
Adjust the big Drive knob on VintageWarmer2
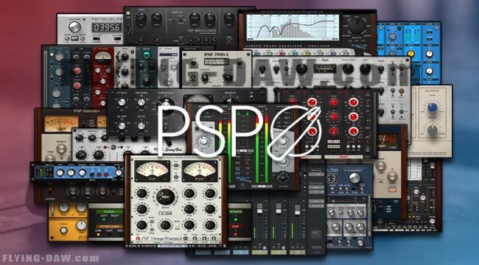point(165,197)
